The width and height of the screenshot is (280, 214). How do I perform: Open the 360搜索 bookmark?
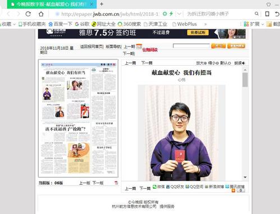coord(129,24)
